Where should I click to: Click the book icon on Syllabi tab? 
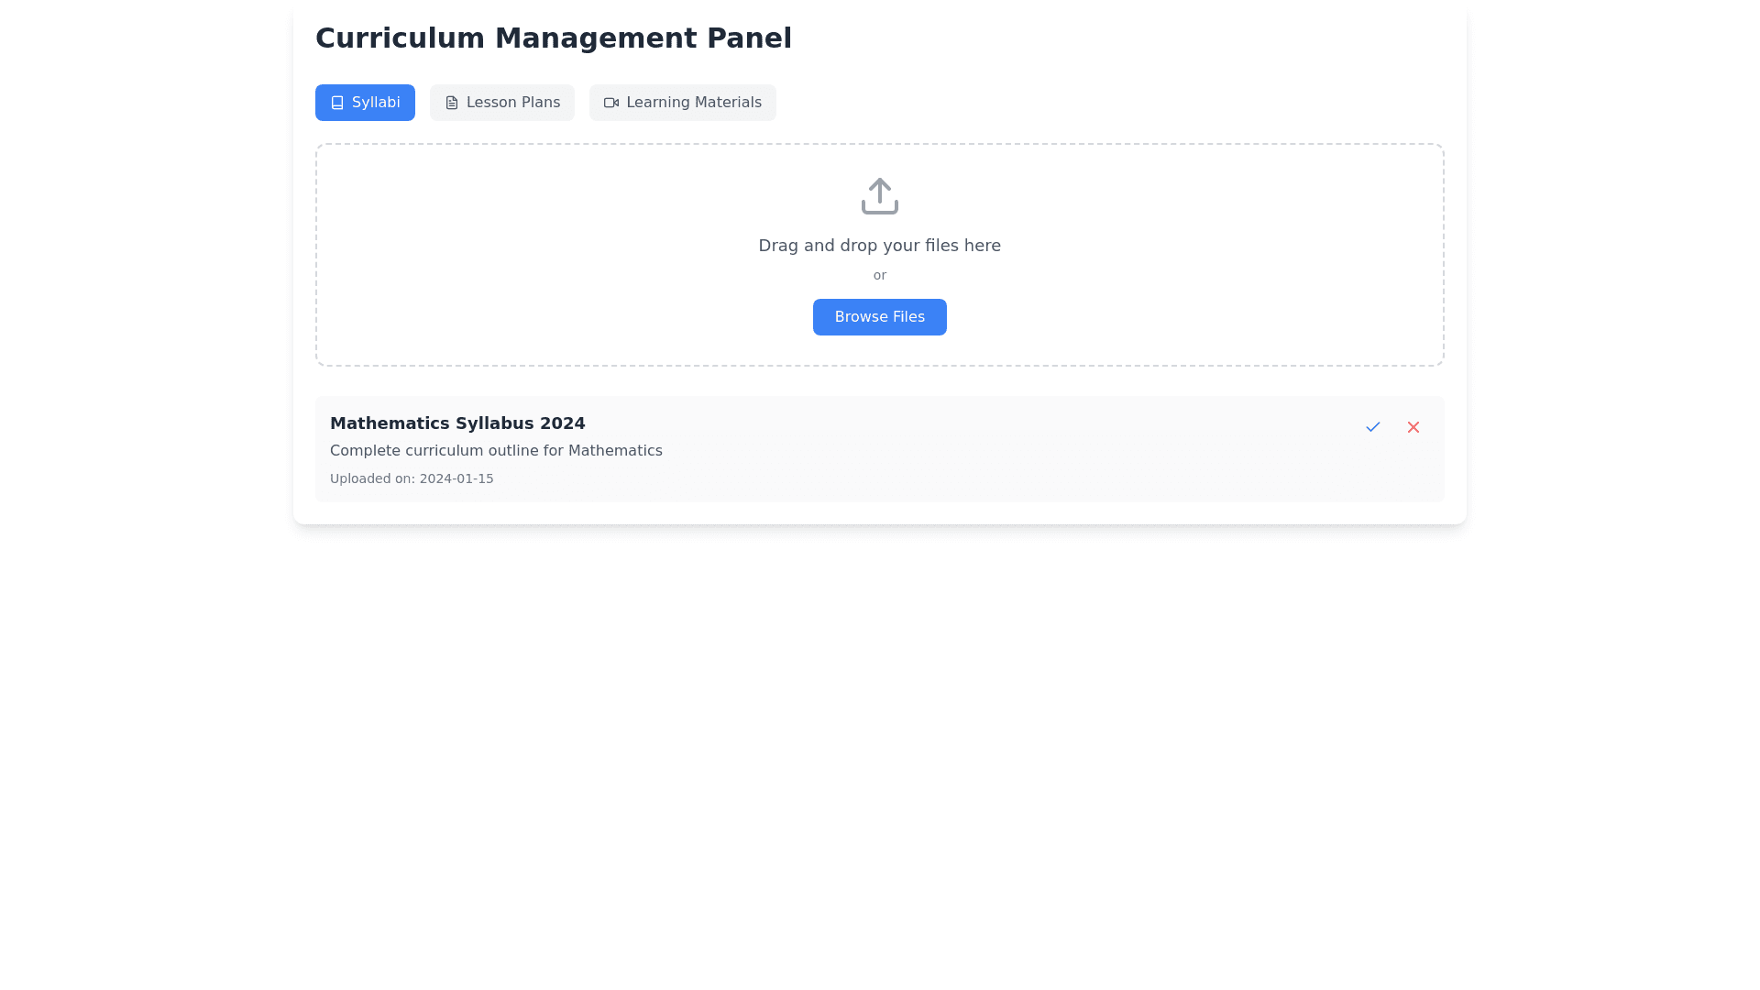pyautogui.click(x=337, y=103)
